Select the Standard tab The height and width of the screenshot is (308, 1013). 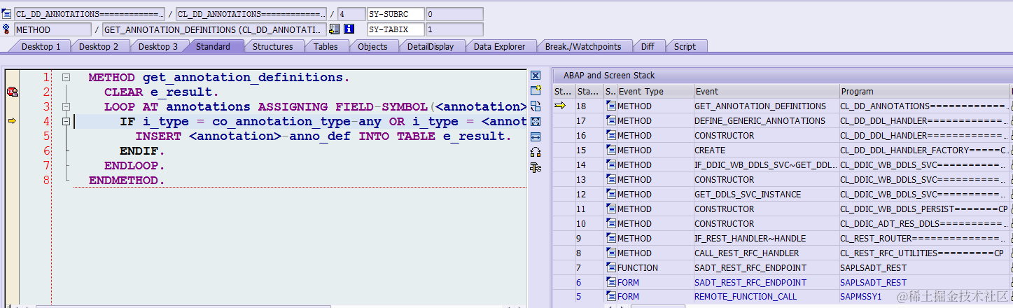tap(213, 46)
